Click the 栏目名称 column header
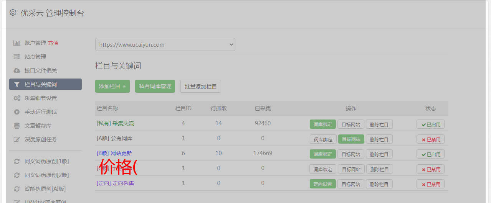 (x=107, y=108)
